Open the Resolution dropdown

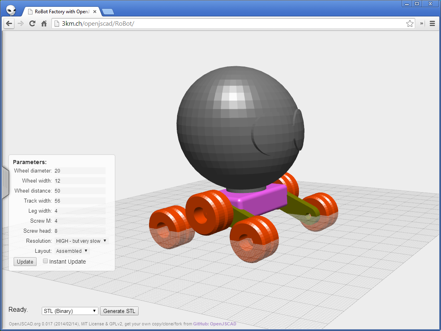(x=82, y=241)
